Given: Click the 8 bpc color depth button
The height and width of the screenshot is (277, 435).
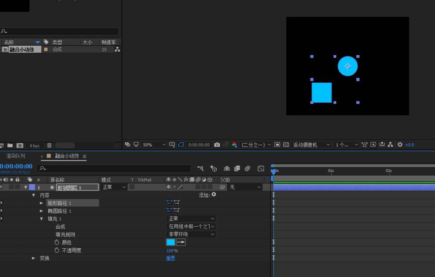Looking at the screenshot, I should click(34, 146).
